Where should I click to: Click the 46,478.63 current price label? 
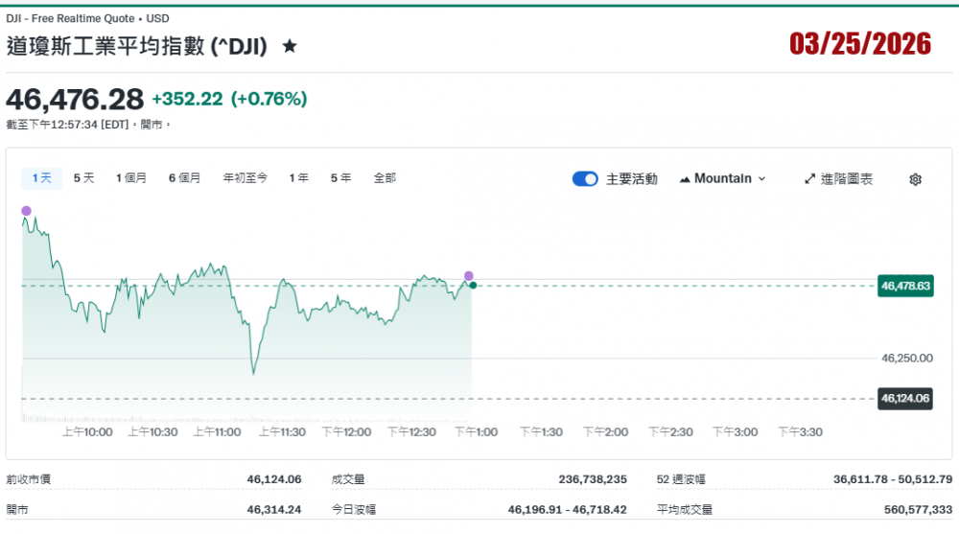pos(905,286)
